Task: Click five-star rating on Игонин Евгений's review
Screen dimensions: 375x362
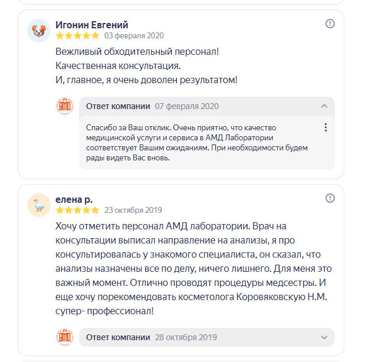Action: tap(77, 35)
